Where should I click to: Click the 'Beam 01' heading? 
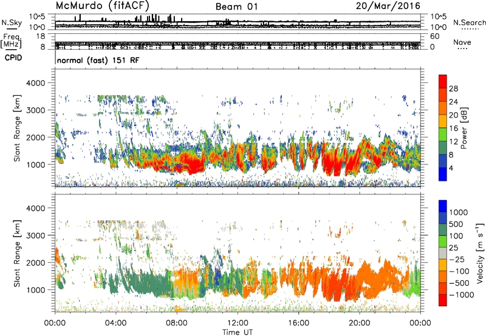pos(237,7)
